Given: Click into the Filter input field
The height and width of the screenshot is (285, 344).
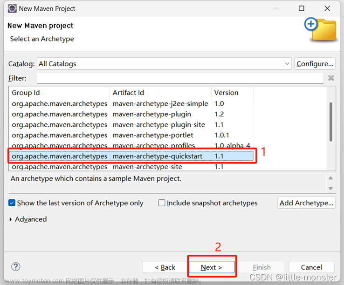Looking at the screenshot, I should 180,78.
